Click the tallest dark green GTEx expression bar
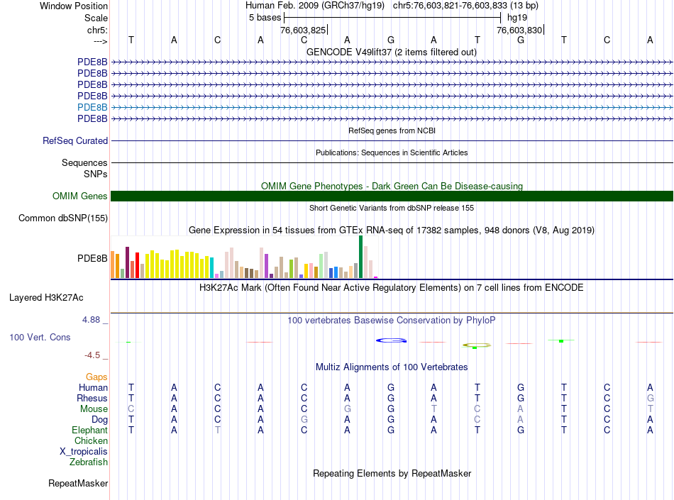Image resolution: width=674 pixels, height=500 pixels. (360, 257)
